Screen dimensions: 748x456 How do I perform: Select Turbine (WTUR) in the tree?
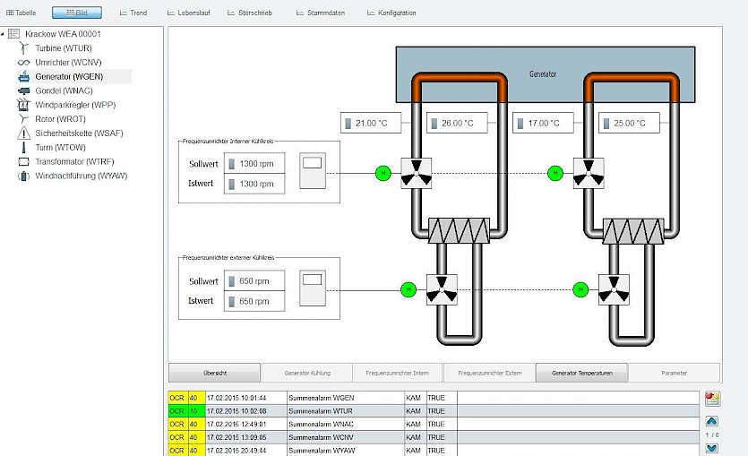click(64, 48)
